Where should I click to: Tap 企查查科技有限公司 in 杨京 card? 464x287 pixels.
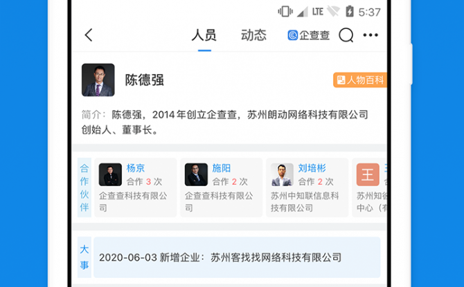coord(133,201)
